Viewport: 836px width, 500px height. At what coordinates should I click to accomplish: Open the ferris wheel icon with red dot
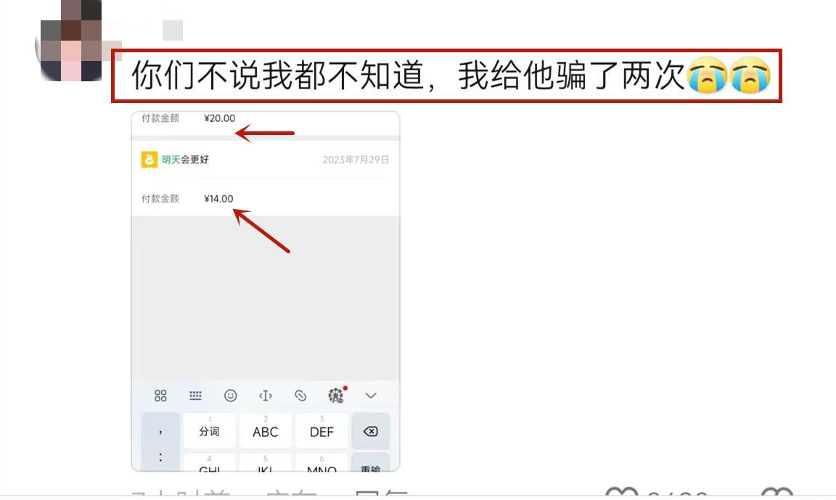click(336, 396)
